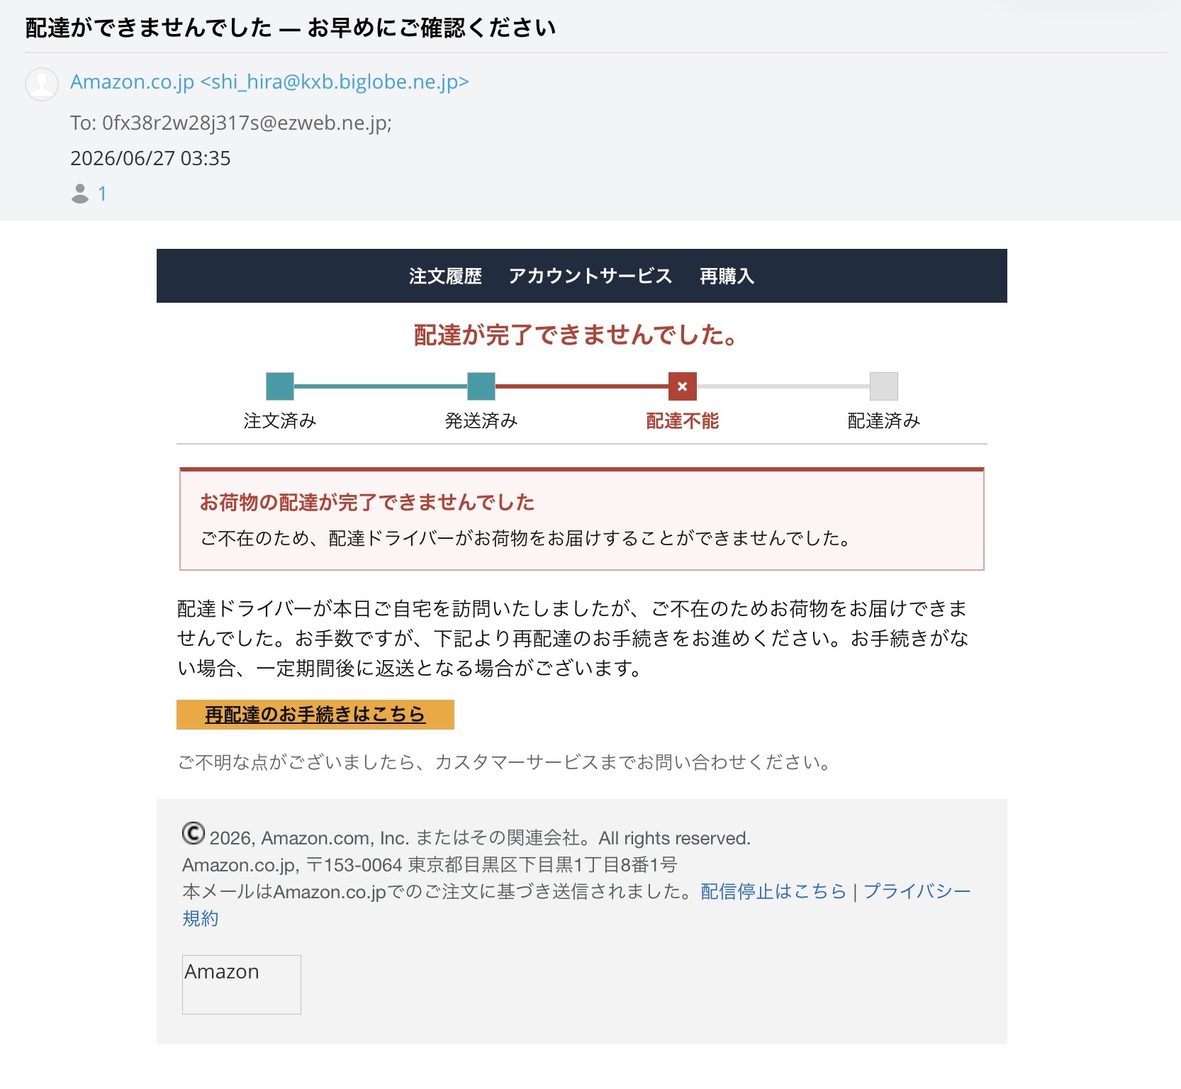Click the customer service note ご不明な点がございましたら

pos(504,763)
